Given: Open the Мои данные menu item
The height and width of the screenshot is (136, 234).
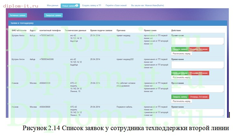Looking at the screenshot, I should tap(53, 6).
